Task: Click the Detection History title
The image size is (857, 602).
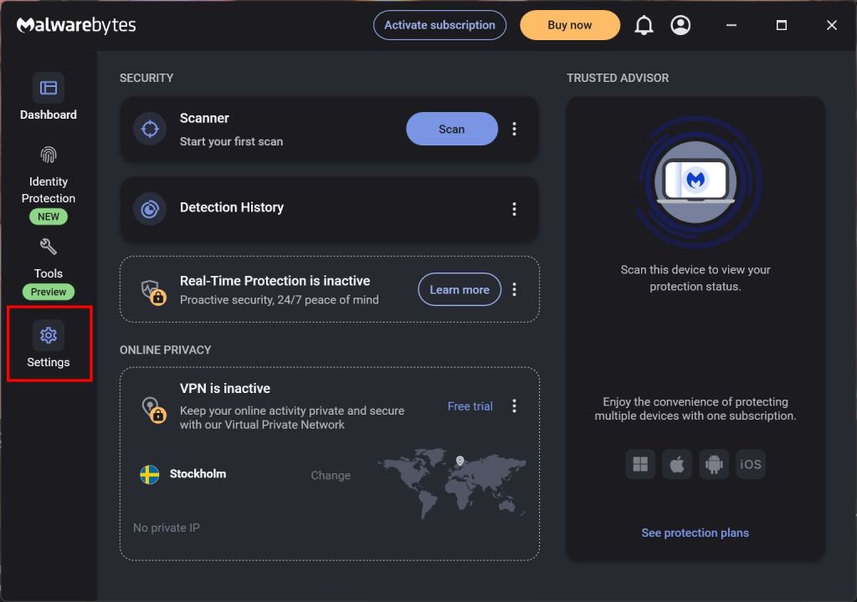Action: 232,207
